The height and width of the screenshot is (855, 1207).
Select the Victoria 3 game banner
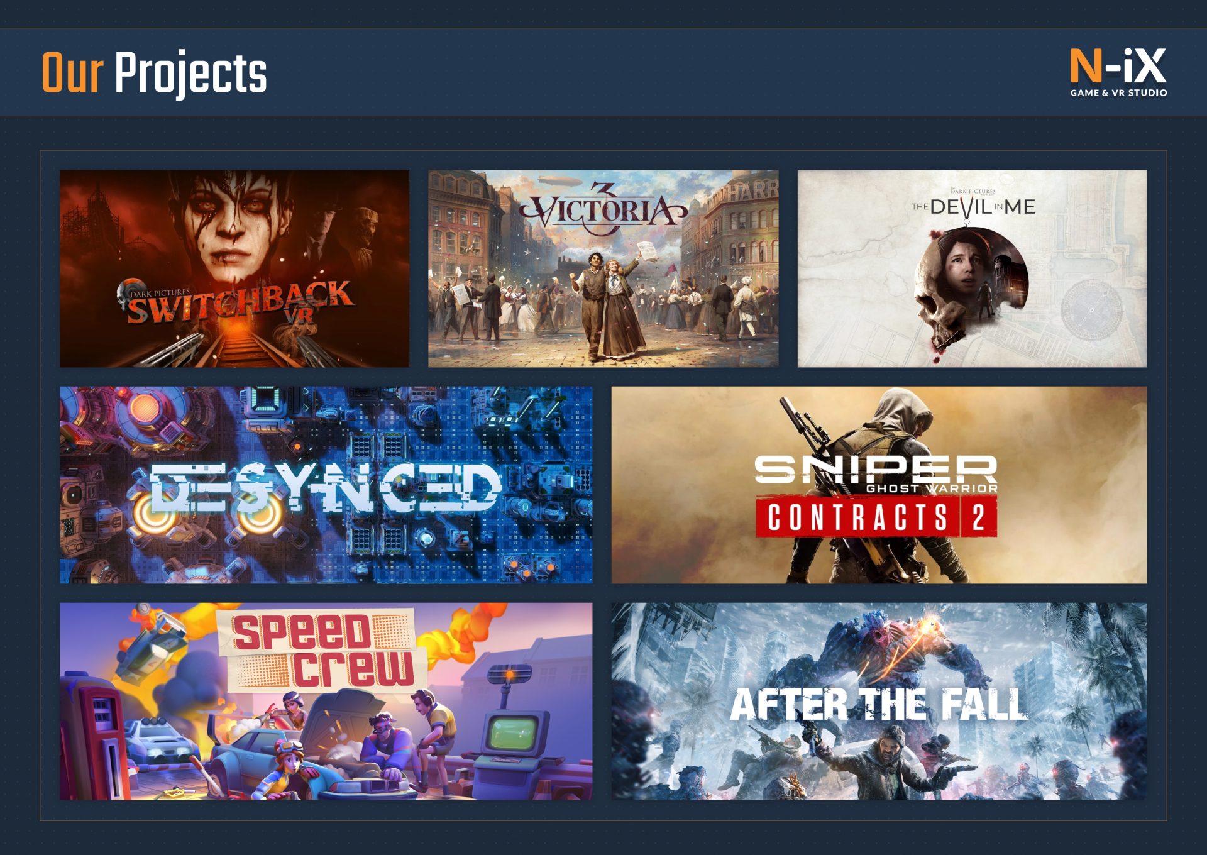coord(603,268)
